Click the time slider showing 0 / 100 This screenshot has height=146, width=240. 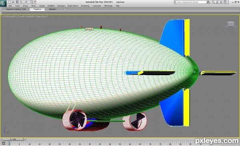[13, 139]
